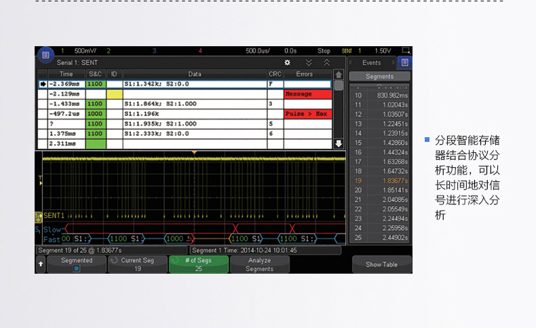The image size is (536, 328).
Task: Click the Events panel list icon
Action: 404,62
